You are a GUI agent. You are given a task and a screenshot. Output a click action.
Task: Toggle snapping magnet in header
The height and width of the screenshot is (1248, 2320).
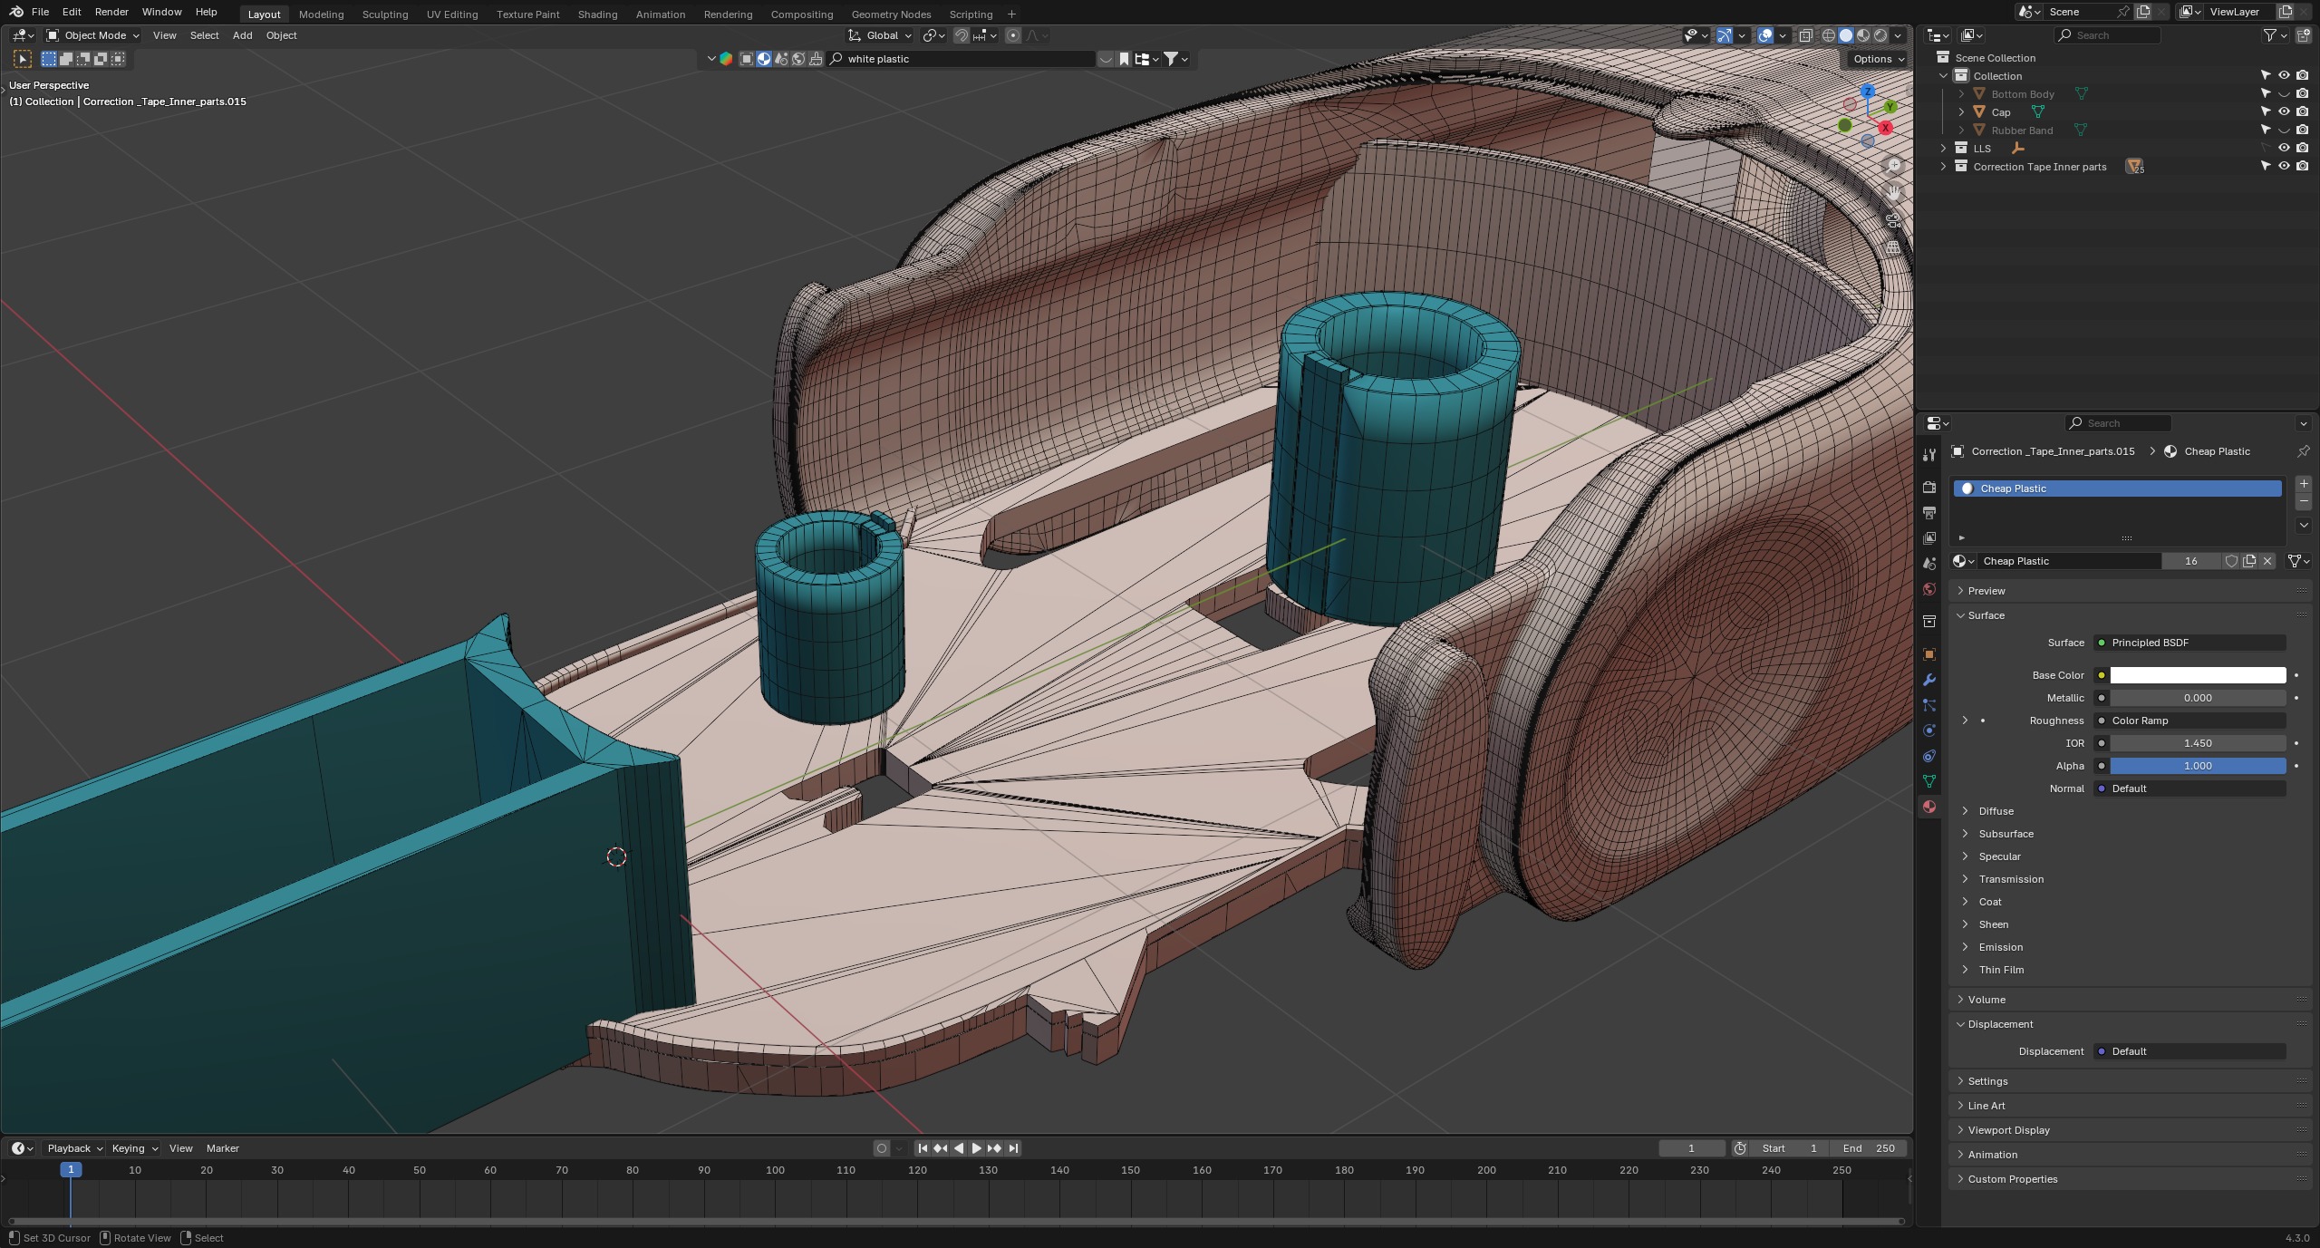tap(962, 35)
